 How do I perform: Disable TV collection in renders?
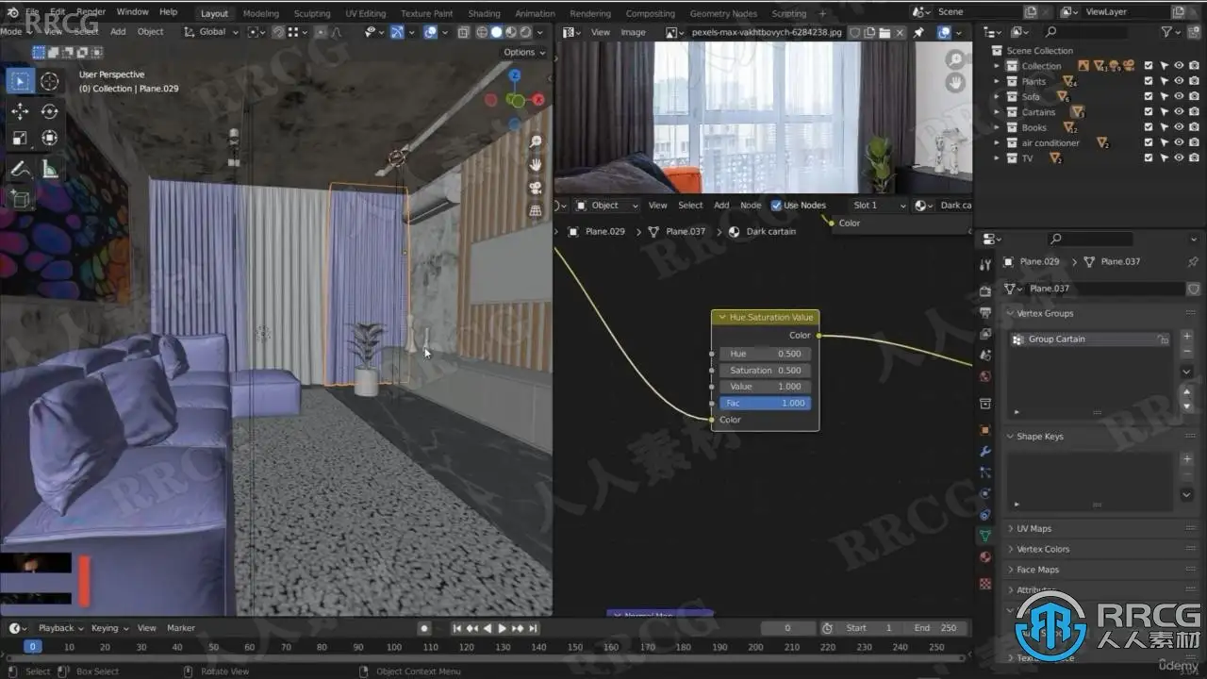pyautogui.click(x=1194, y=158)
